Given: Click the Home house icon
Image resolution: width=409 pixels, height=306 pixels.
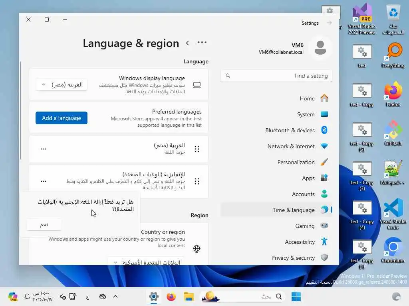Looking at the screenshot, I should coord(324,98).
